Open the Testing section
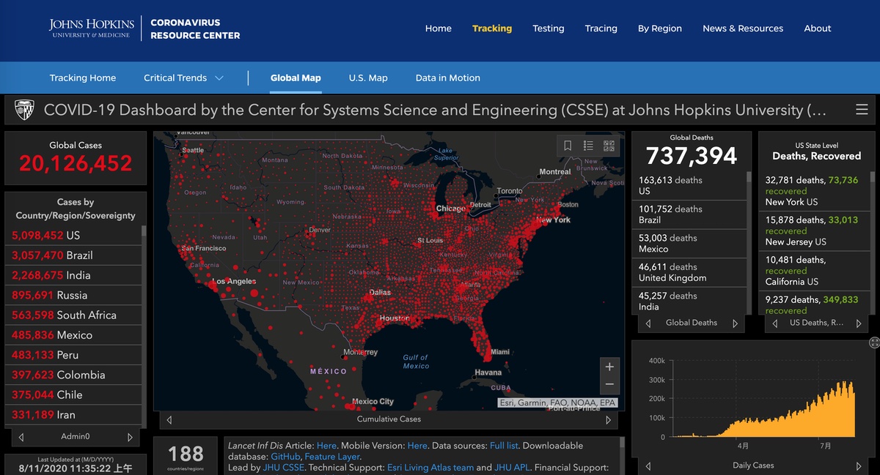 click(x=549, y=29)
